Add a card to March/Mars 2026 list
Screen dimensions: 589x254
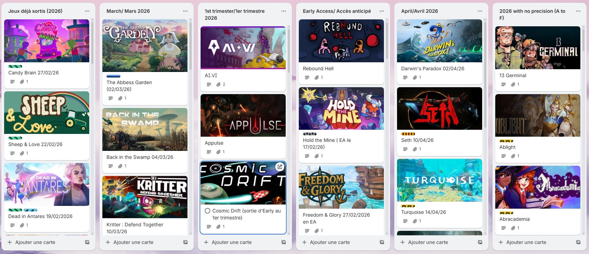134,242
